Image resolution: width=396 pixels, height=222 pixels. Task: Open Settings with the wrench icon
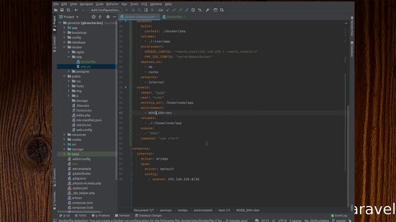pos(207,10)
